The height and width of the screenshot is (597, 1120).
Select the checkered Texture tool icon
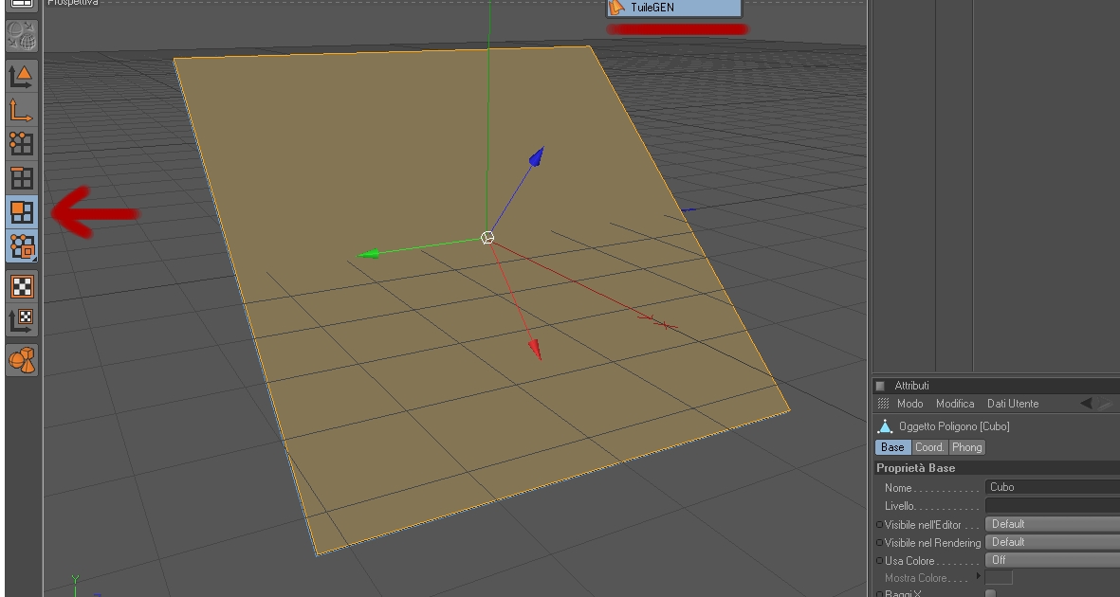22,286
